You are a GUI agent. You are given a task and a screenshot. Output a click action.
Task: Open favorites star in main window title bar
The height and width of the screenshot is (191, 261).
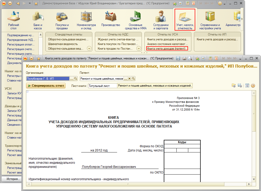(36, 4)
